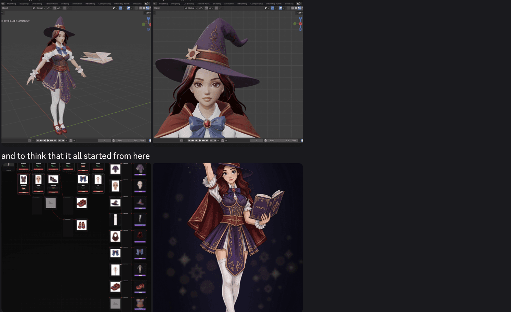Click the End 250 frame field in left timeline

coord(139,140)
